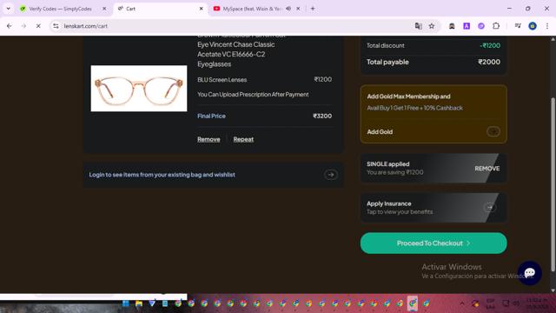Close the Cart tab
556x313 pixels.
click(201, 9)
